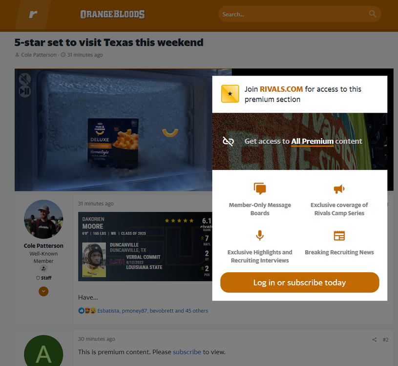The width and height of the screenshot is (398, 366).
Task: Expand Cole Patterson's profile details chevron
Action: (x=43, y=291)
